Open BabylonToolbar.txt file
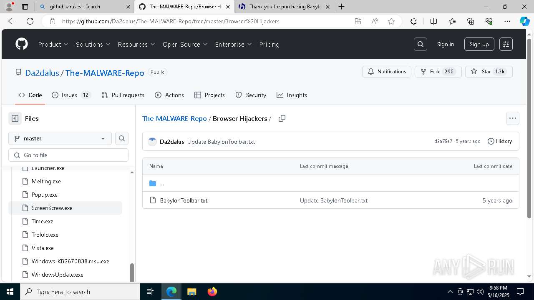Image resolution: width=534 pixels, height=300 pixels. 184,200
